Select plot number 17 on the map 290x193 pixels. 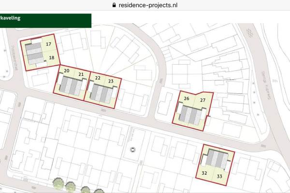[x=49, y=44]
